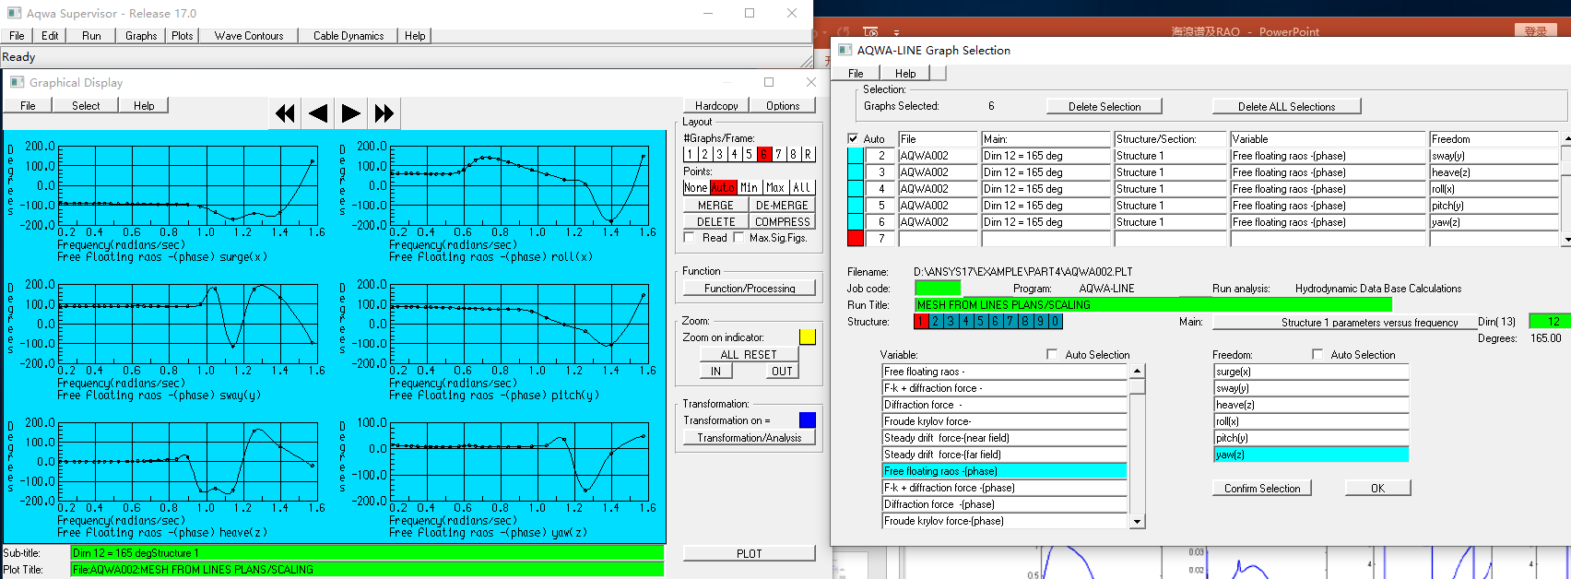
Task: Click the yellow zoom indicator swatch
Action: click(807, 337)
